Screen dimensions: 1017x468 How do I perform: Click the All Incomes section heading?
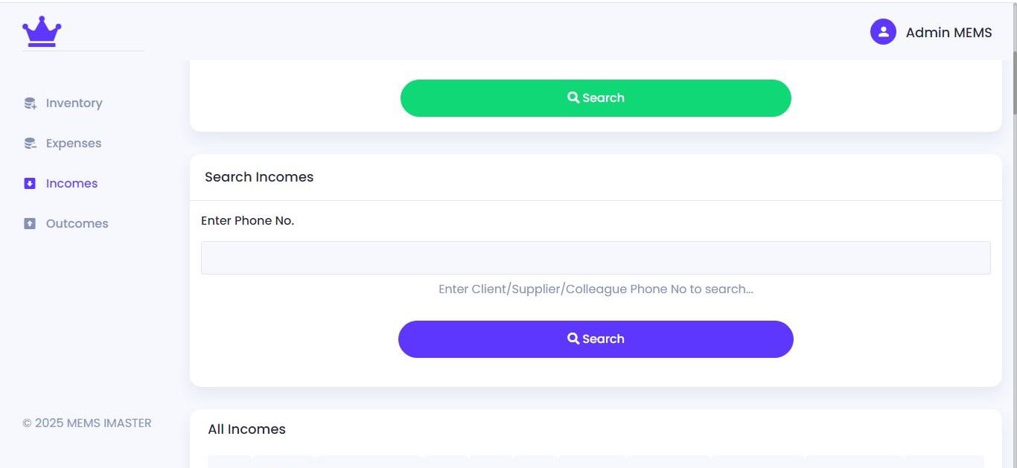pyautogui.click(x=246, y=429)
